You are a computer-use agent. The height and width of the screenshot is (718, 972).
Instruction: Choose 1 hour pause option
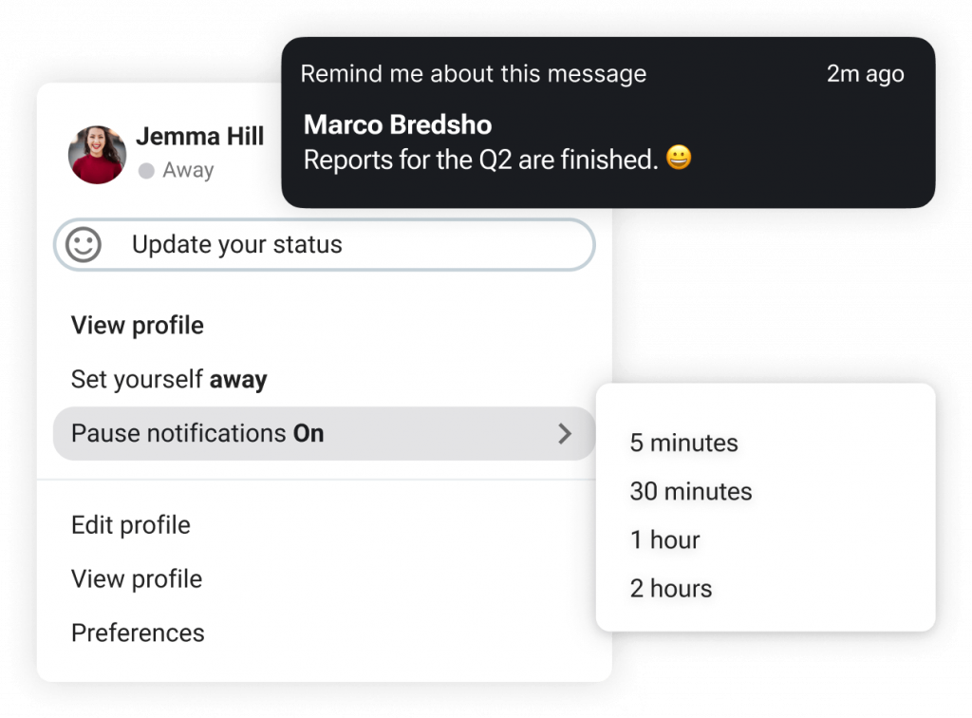tap(664, 539)
